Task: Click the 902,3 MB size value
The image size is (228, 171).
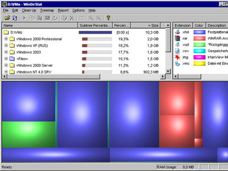Action: pyautogui.click(x=151, y=72)
